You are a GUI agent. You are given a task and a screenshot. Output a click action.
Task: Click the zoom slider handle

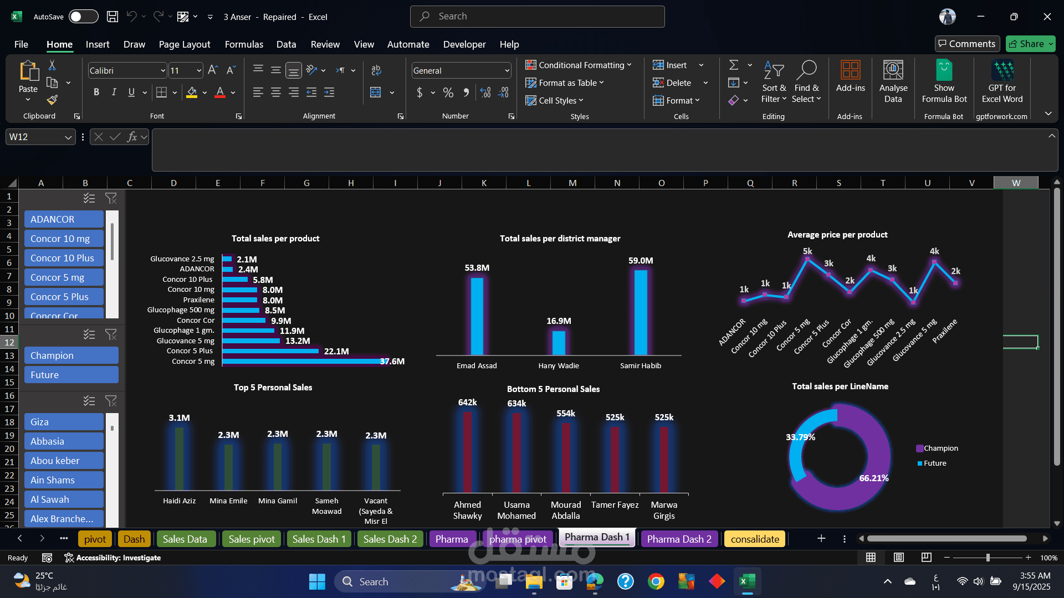pos(988,558)
